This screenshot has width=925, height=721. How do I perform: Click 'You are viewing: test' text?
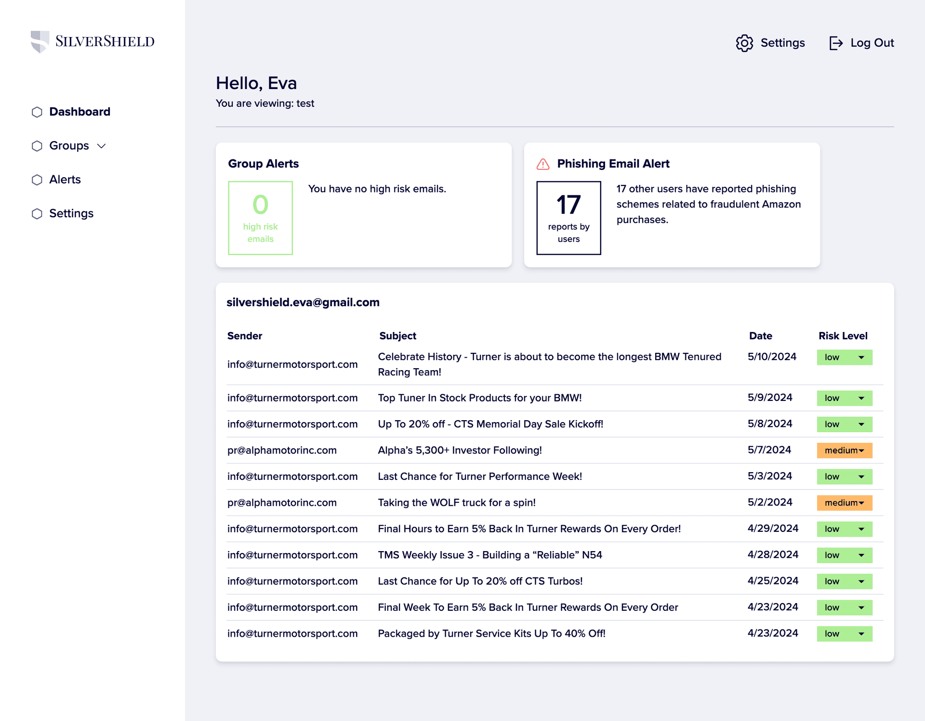click(265, 104)
